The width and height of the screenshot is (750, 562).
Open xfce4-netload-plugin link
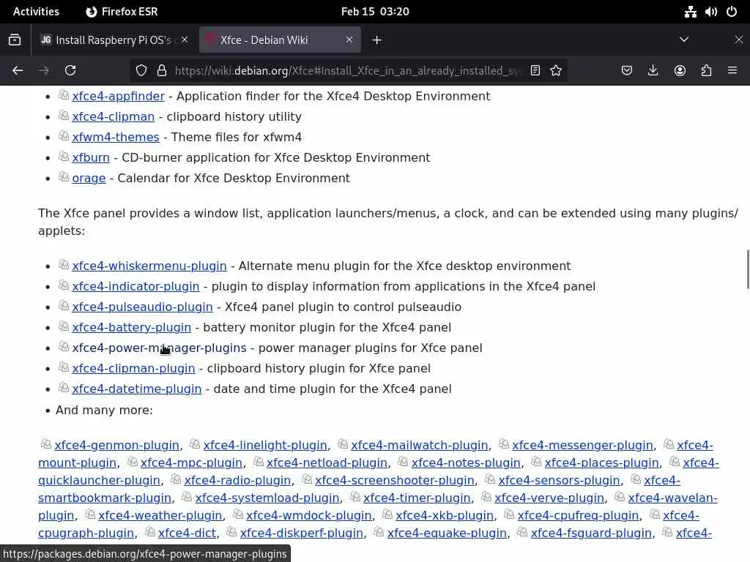[327, 463]
